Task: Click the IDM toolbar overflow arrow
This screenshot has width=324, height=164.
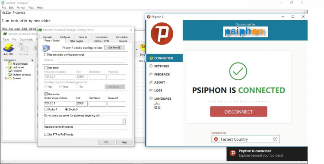Action: tap(137, 49)
